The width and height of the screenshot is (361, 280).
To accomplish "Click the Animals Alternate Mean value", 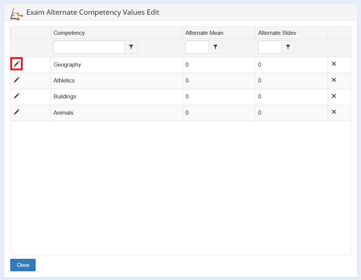I will pos(187,113).
